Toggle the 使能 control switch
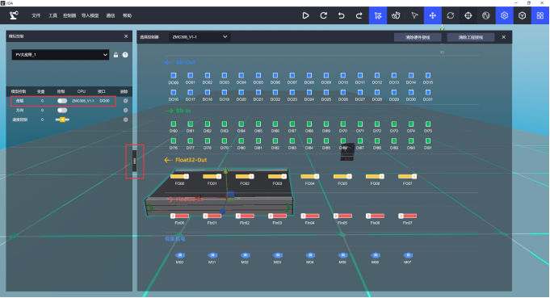 coord(62,101)
